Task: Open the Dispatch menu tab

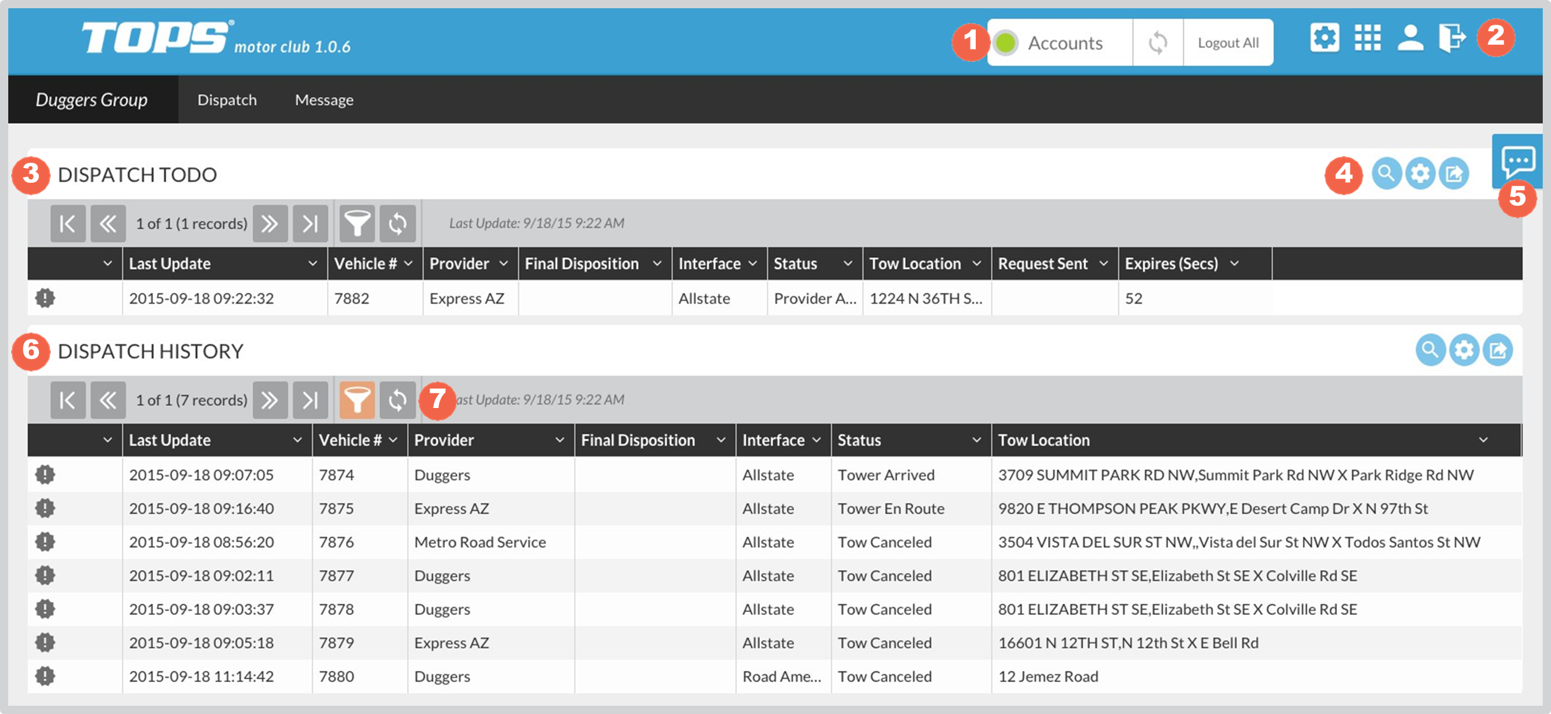Action: point(227,100)
